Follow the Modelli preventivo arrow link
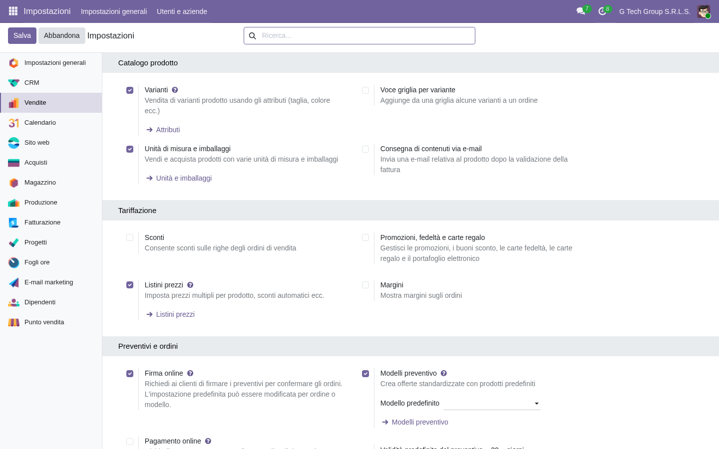This screenshot has width=719, height=449. click(x=415, y=422)
